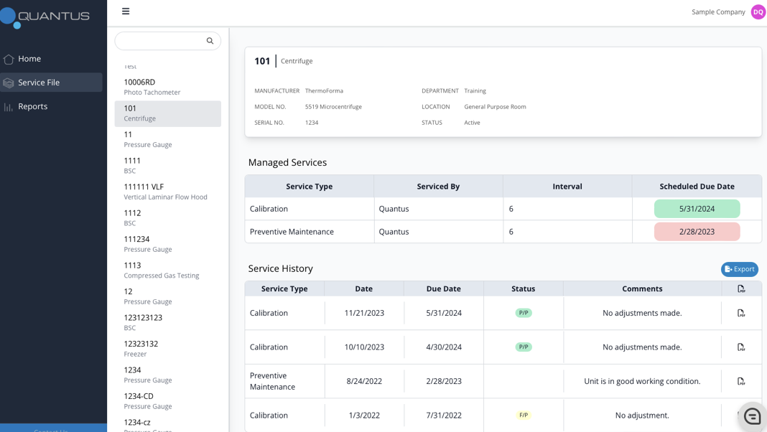767x432 pixels.
Task: Click the search magnifier icon
Action: point(210,41)
